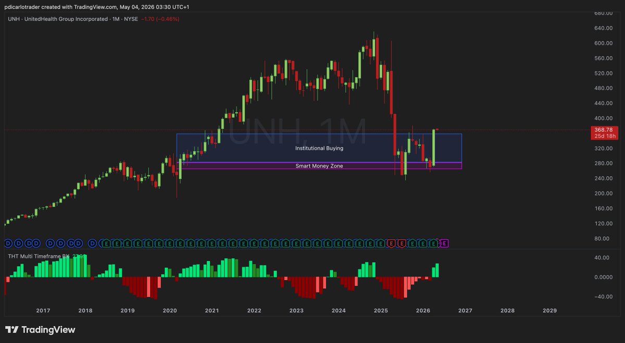The height and width of the screenshot is (343, 625).
Task: Click the 160.00 price axis label
Action: (x=604, y=209)
